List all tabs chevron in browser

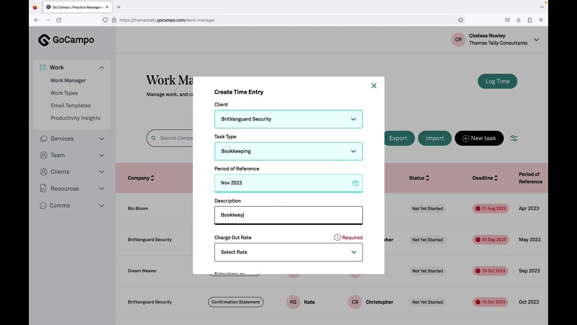[x=542, y=7]
